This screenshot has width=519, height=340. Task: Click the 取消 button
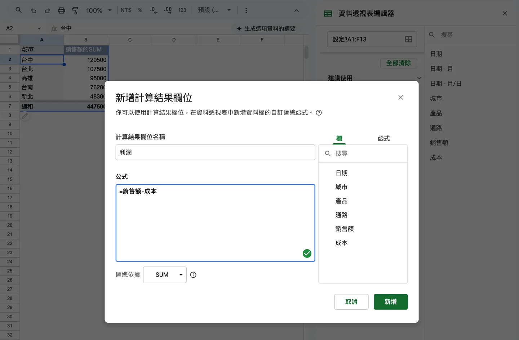(x=351, y=302)
